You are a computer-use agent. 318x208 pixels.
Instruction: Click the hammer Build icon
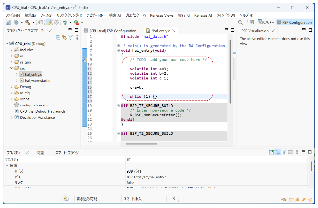click(x=27, y=22)
